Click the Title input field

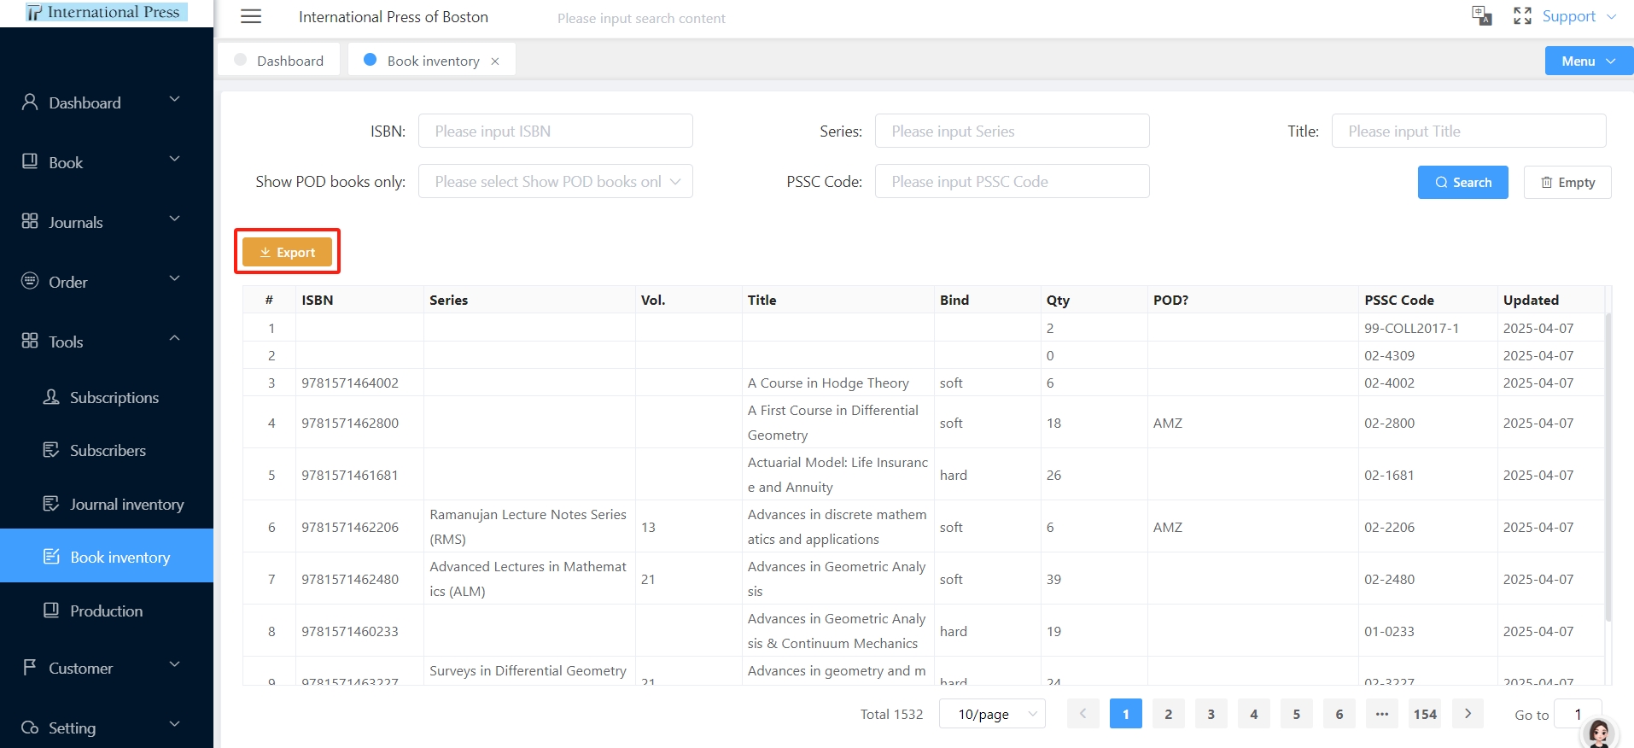[1469, 131]
